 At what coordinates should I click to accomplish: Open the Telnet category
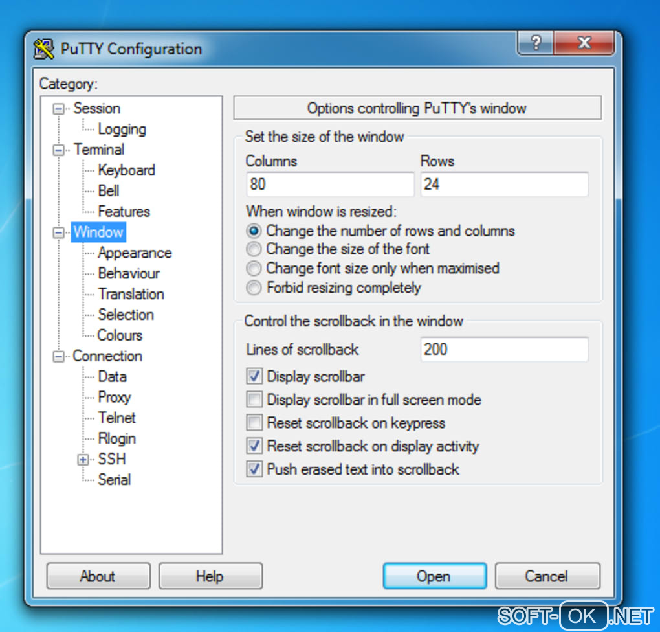pos(116,418)
